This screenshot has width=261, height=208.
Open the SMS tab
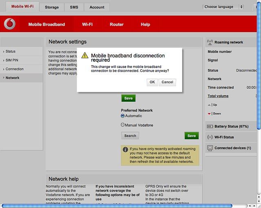tap(74, 7)
